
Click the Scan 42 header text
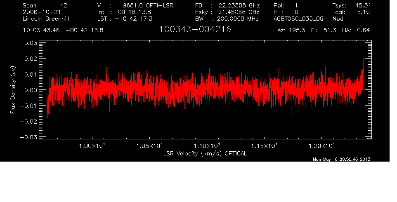(45, 5)
